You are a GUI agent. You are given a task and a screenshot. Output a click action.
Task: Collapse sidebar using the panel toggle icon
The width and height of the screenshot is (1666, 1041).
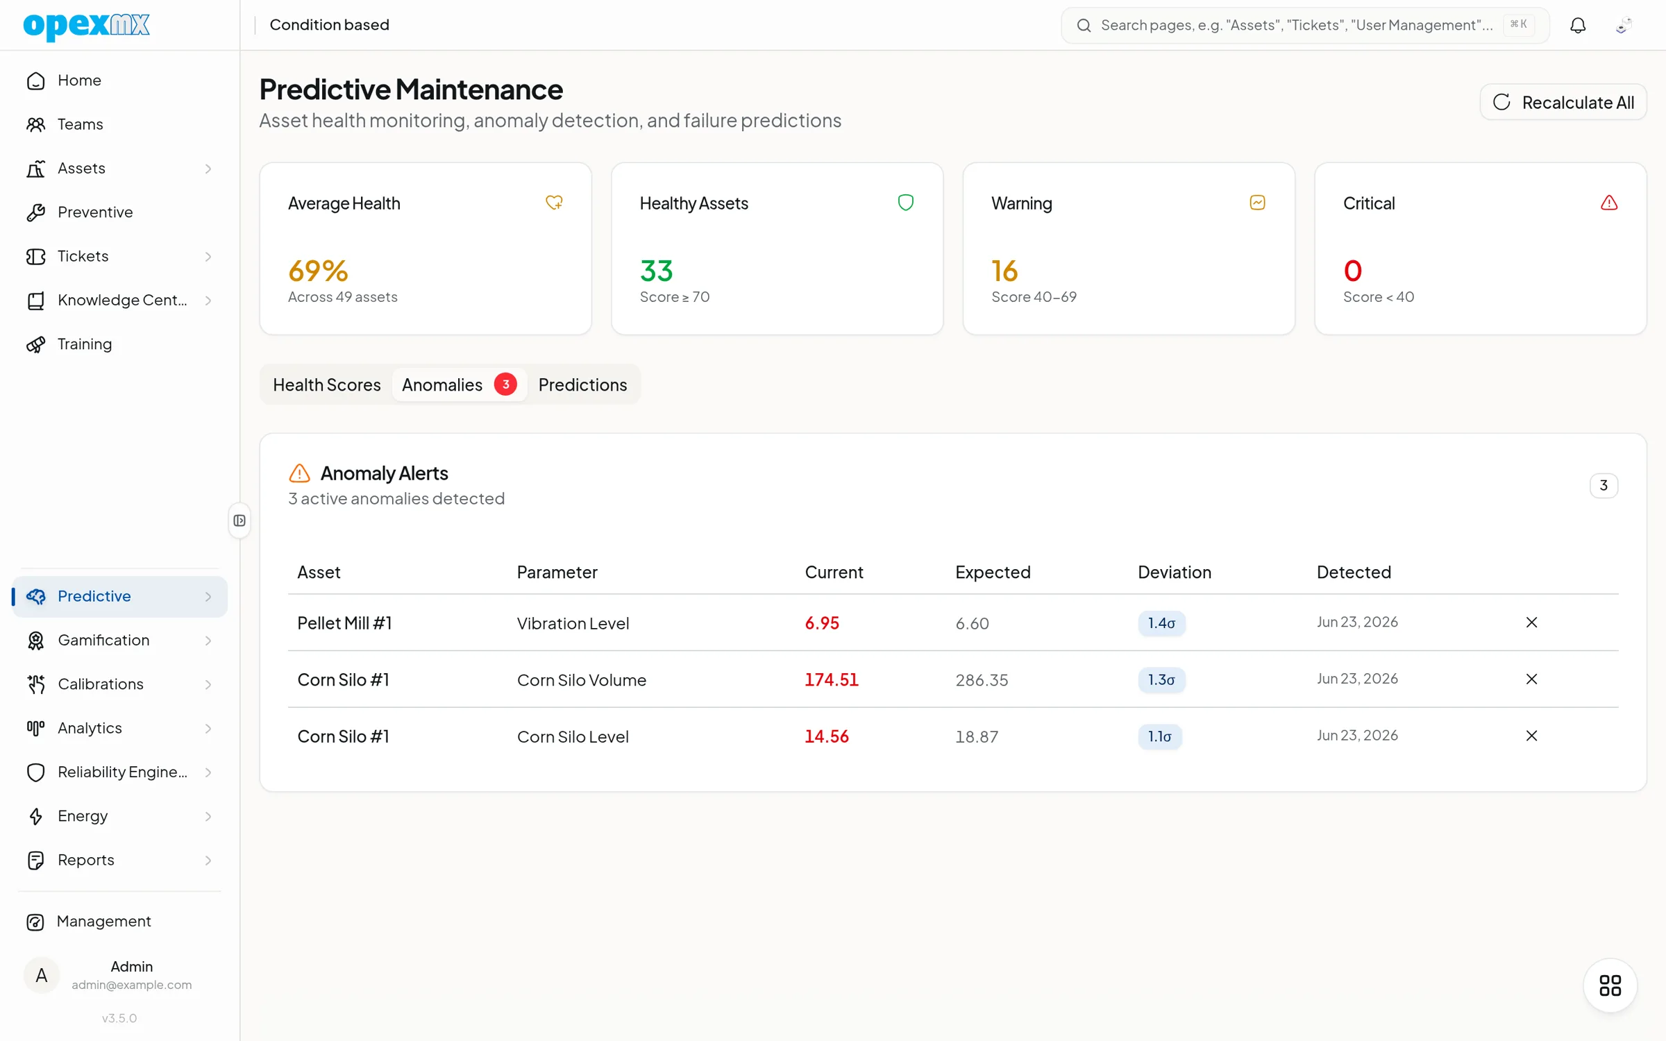(239, 520)
